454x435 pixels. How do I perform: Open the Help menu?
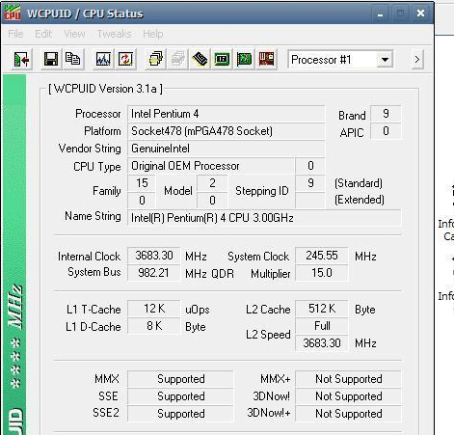(x=153, y=34)
